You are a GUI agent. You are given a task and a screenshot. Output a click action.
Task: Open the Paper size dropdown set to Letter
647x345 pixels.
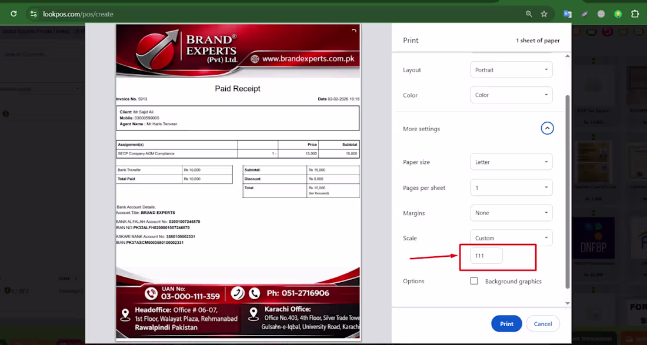(511, 162)
